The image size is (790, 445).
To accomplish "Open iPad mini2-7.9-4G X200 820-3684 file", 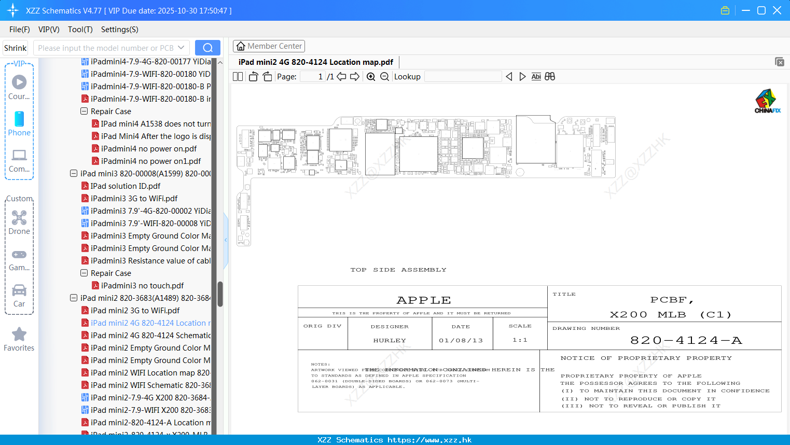I will point(146,397).
